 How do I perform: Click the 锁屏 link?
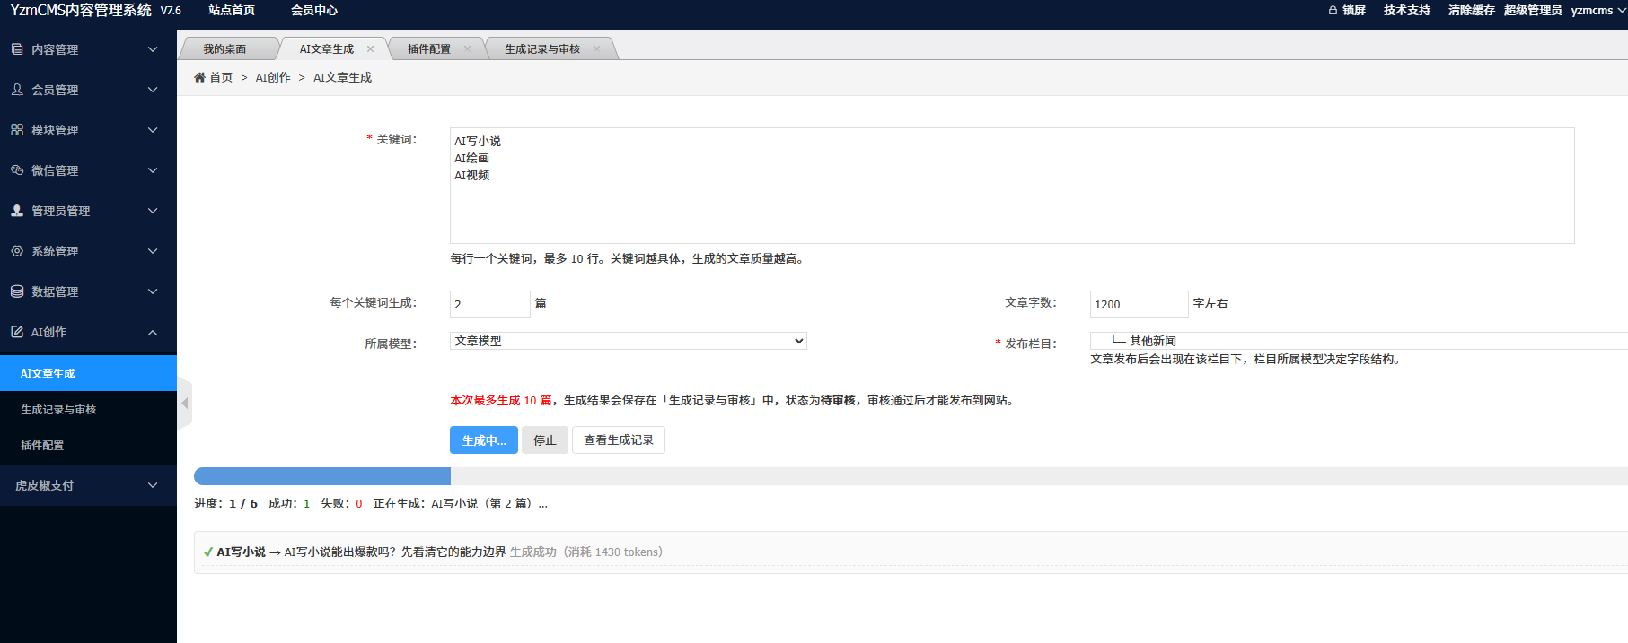tap(1354, 11)
